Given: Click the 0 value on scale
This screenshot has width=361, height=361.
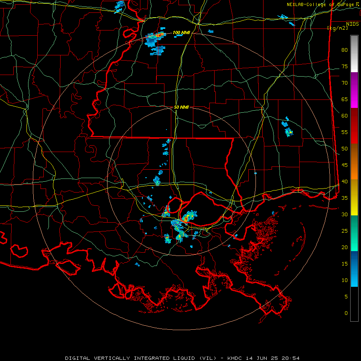Looking at the screenshot, I should pos(346,313).
